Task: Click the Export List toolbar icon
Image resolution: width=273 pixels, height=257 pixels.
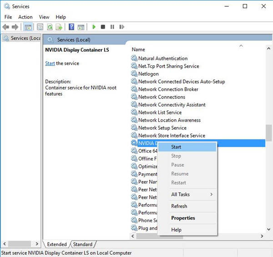Action: click(59, 27)
